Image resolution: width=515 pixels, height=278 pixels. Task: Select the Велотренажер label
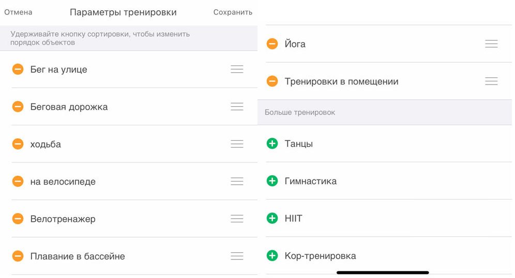click(x=63, y=219)
